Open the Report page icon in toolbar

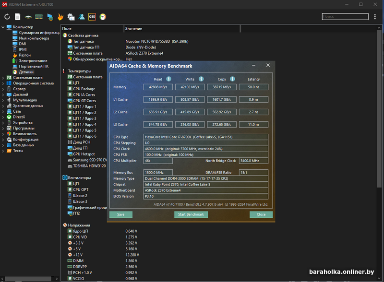coord(18,17)
